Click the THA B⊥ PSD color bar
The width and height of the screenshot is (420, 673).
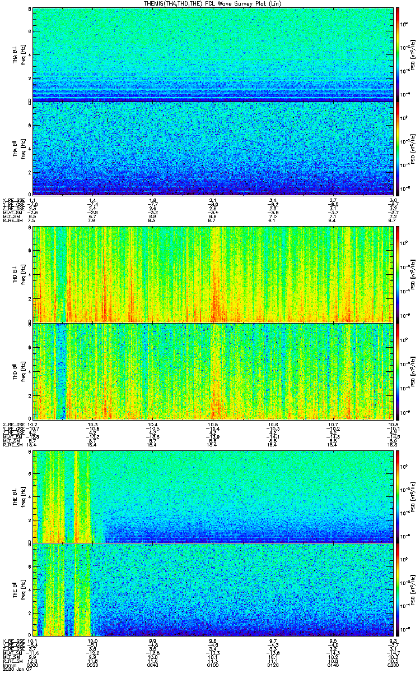398,54
